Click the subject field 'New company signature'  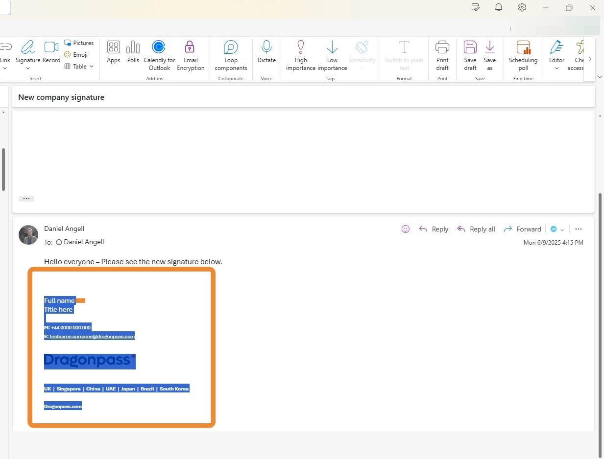point(304,97)
